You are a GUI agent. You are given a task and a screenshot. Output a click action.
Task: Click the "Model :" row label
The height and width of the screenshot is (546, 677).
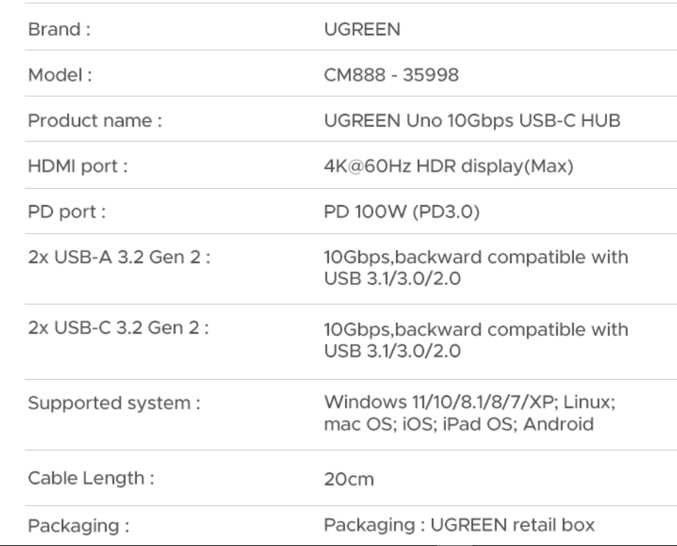click(57, 76)
